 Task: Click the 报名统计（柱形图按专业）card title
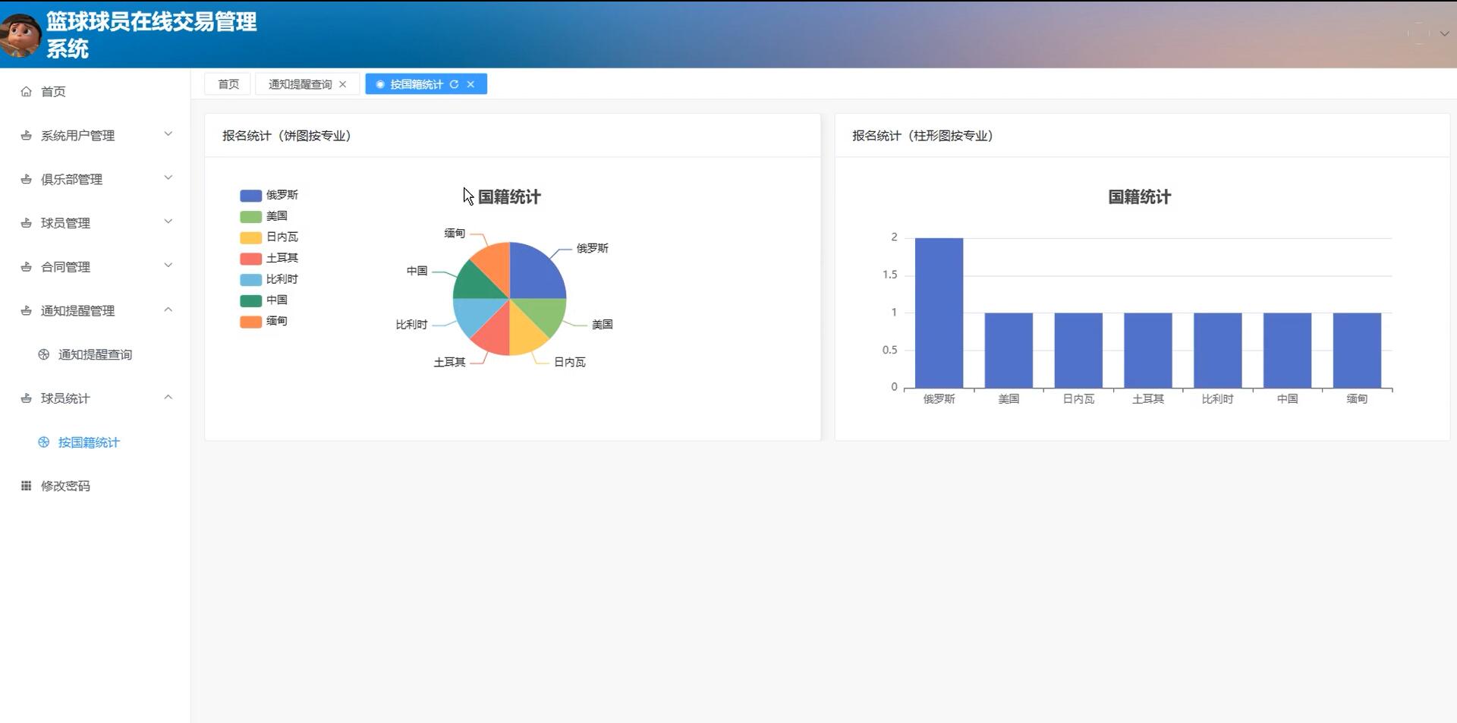(x=923, y=136)
